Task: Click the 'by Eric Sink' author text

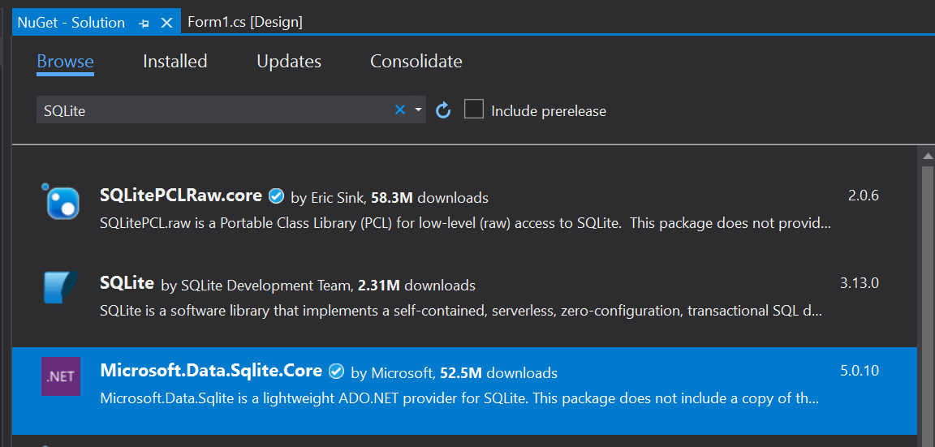Action: point(329,198)
